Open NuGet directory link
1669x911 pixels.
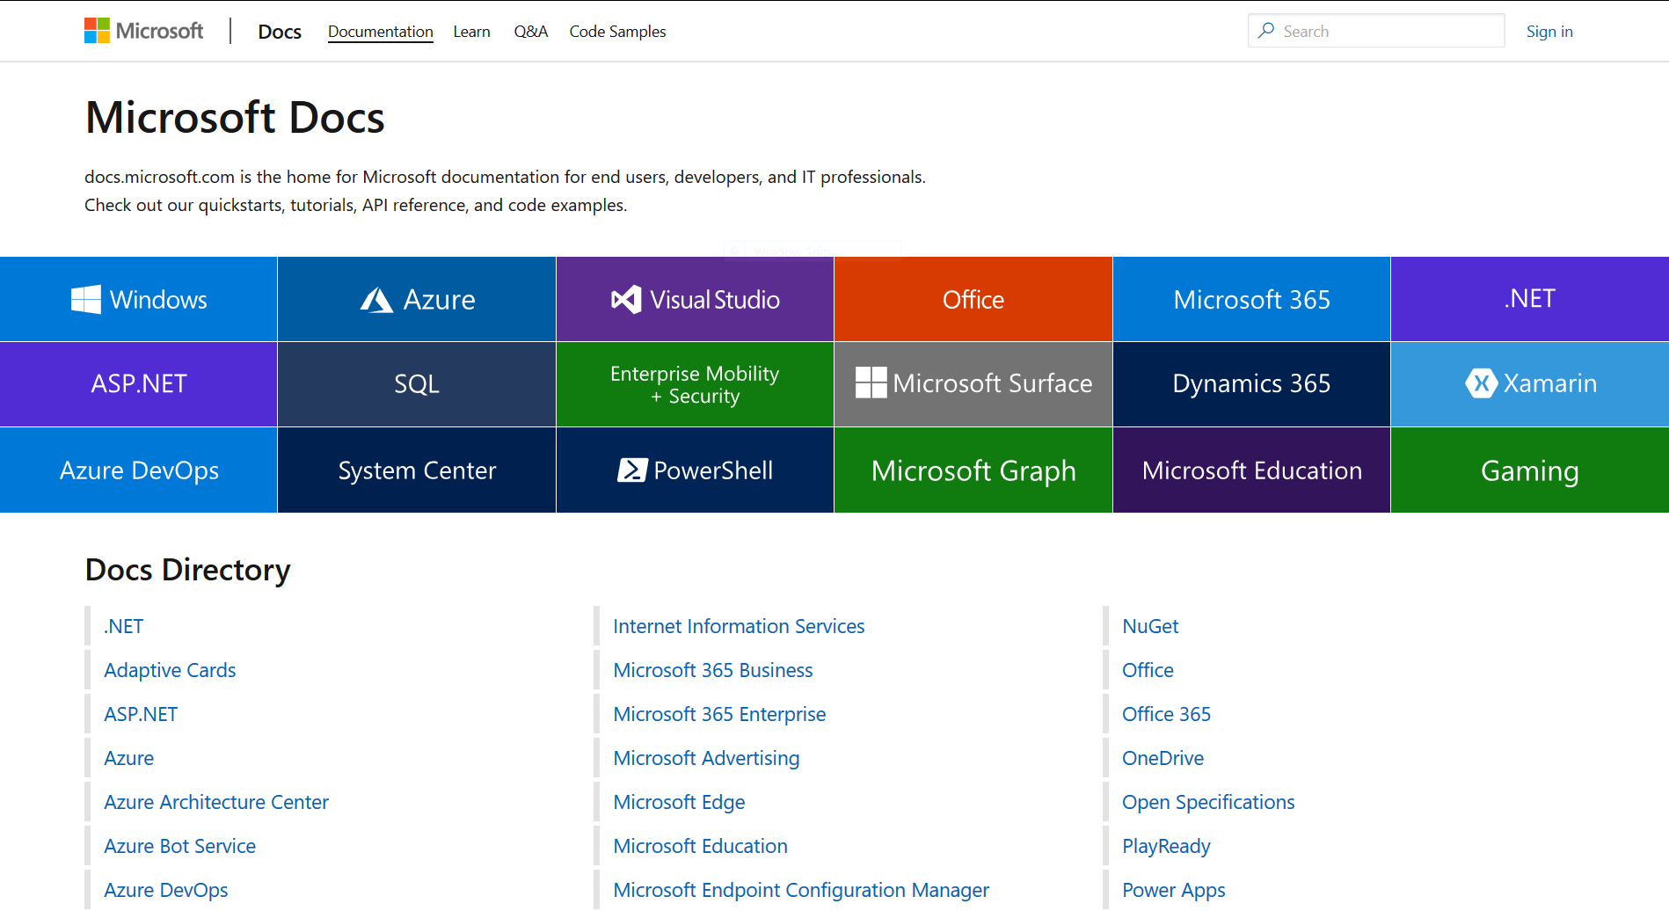coord(1150,626)
